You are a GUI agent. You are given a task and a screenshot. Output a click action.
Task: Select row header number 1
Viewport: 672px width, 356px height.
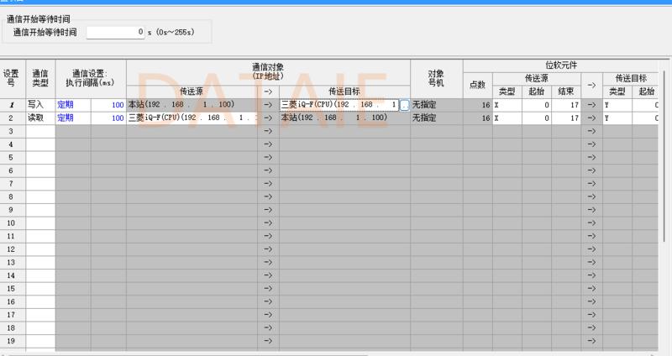click(13, 105)
